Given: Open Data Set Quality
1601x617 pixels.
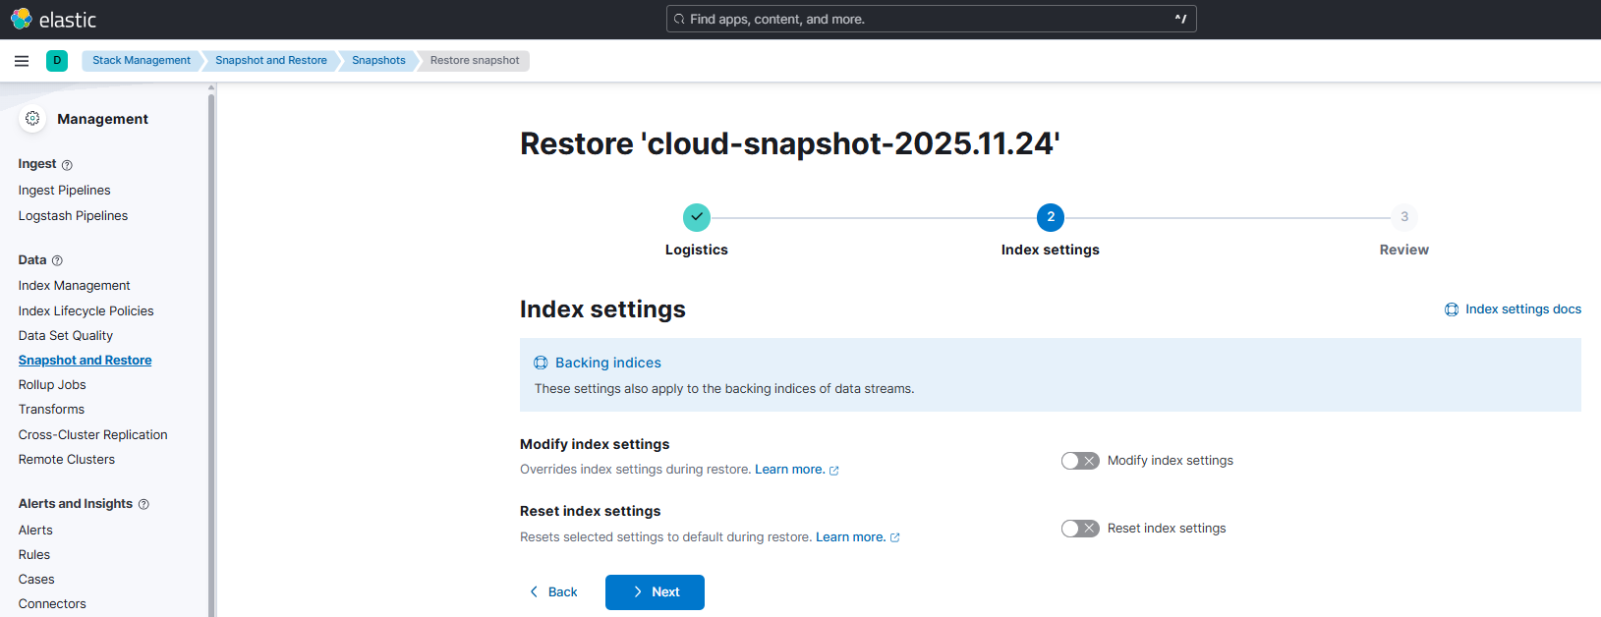Looking at the screenshot, I should (x=66, y=336).
